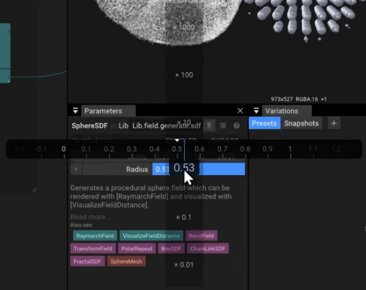Open the RaymarchField operator link
This screenshot has height=290, width=366.
(95, 236)
